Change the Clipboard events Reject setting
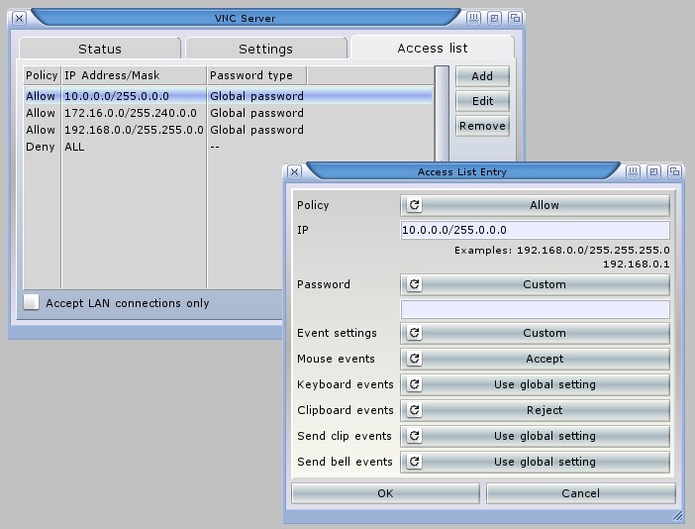 coord(536,410)
